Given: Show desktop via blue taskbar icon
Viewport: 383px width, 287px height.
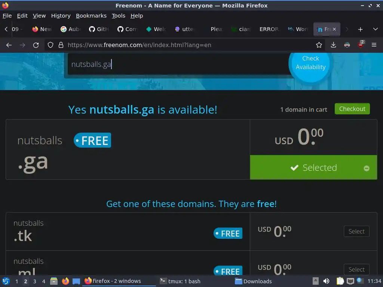Looking at the screenshot, I should (76, 281).
